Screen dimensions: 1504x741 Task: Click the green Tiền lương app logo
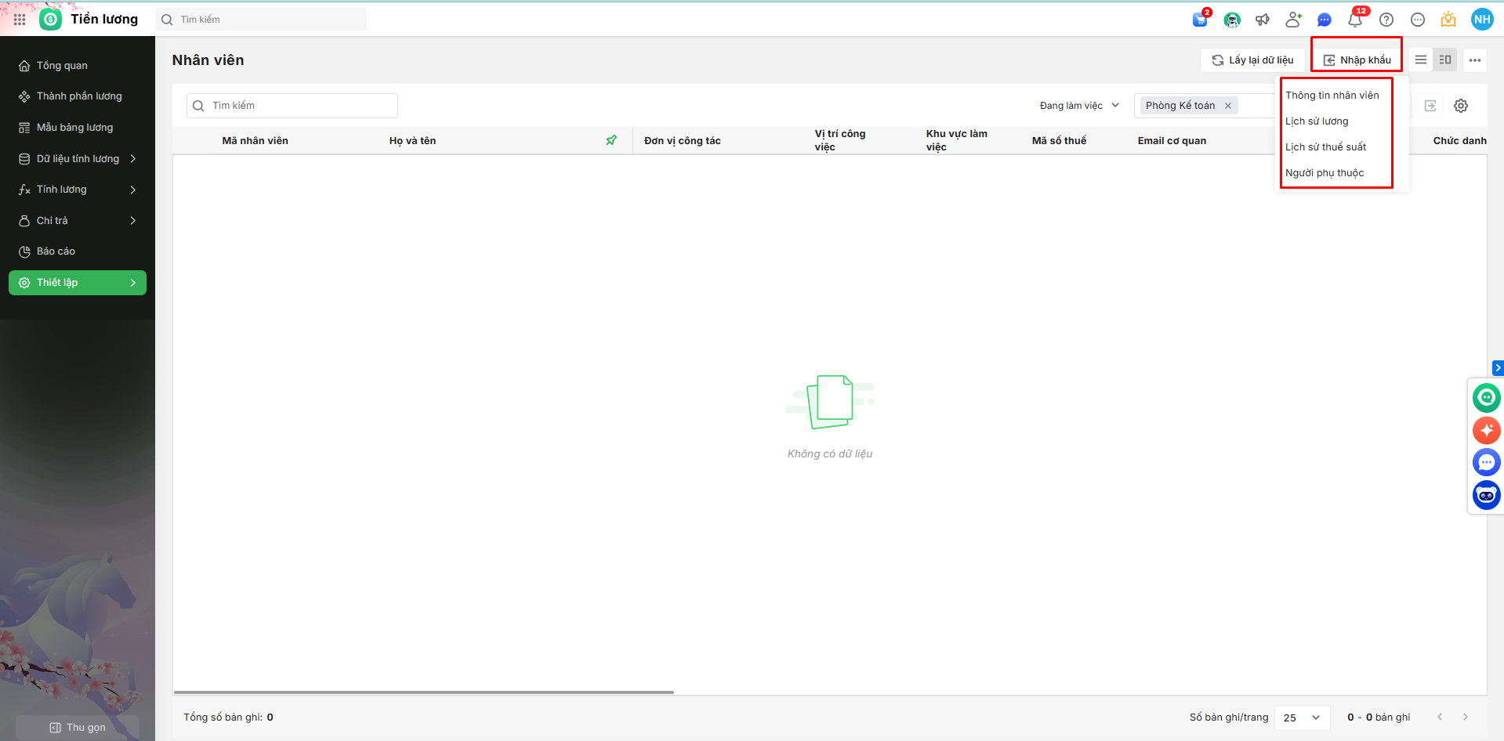click(51, 20)
